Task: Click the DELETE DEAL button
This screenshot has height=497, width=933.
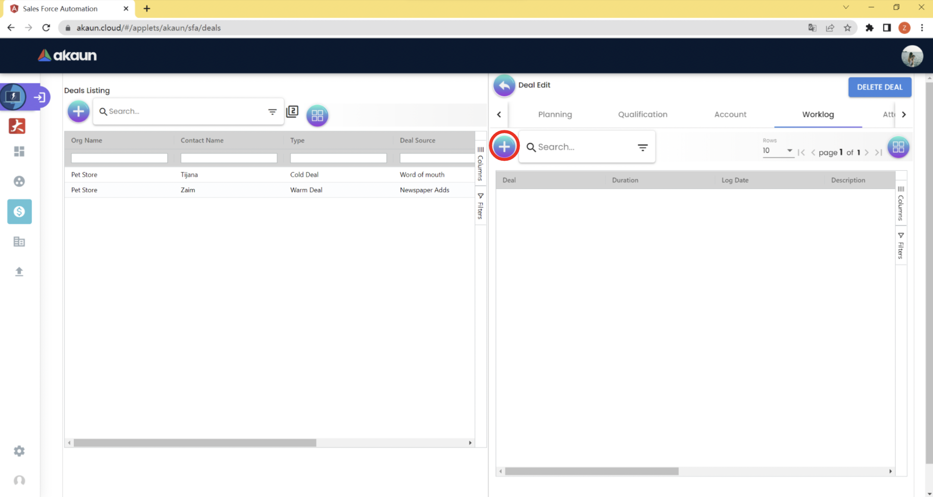Action: tap(879, 87)
